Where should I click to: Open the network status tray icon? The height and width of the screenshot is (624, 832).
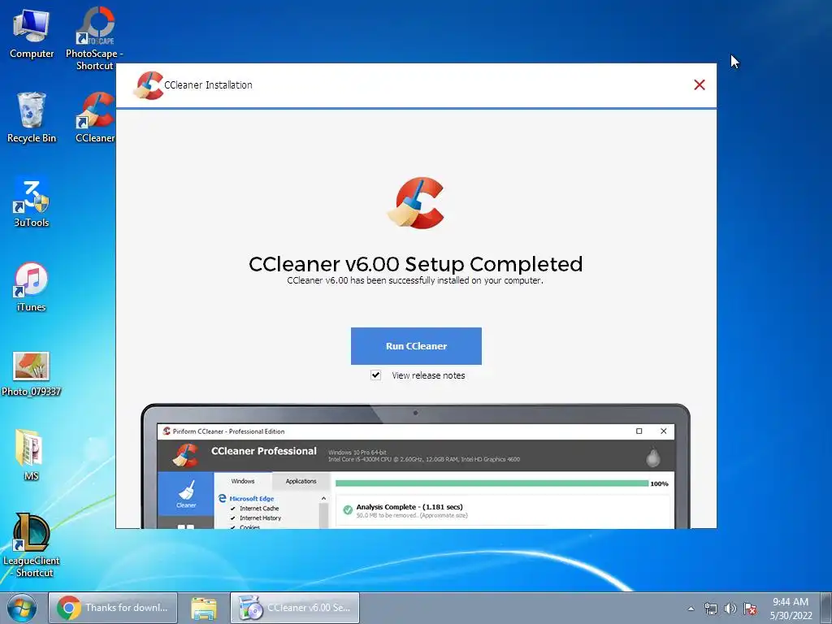click(x=710, y=609)
